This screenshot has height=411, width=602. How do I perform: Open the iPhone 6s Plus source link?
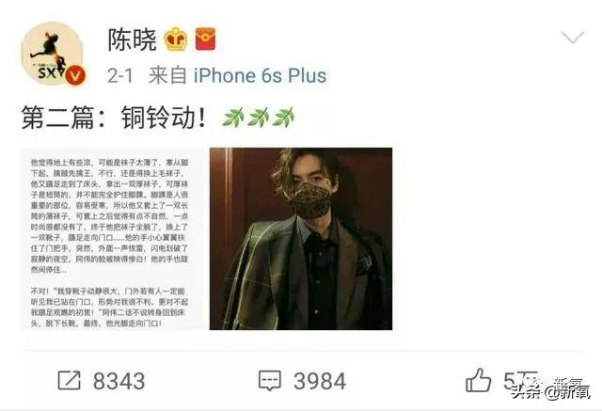[x=260, y=75]
